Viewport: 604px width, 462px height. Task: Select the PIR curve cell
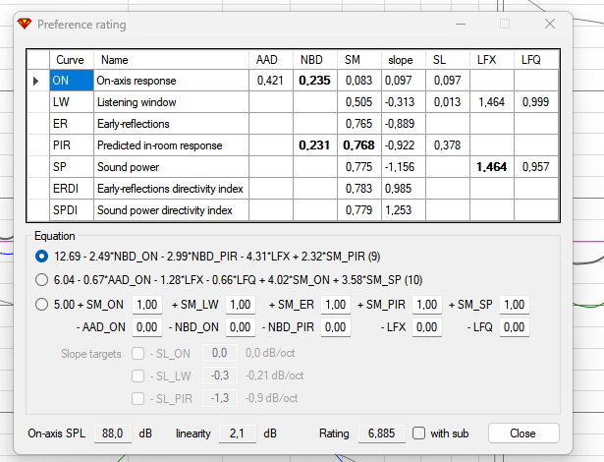coord(72,145)
